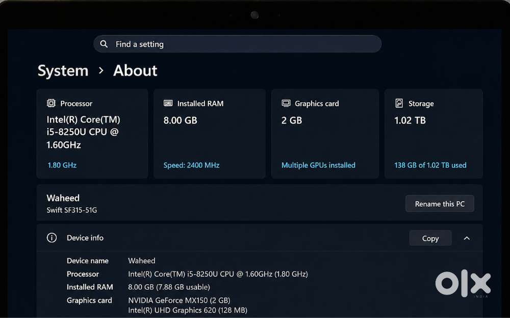Click the Processor row label in Device info
The height and width of the screenshot is (318, 510).
pos(83,274)
